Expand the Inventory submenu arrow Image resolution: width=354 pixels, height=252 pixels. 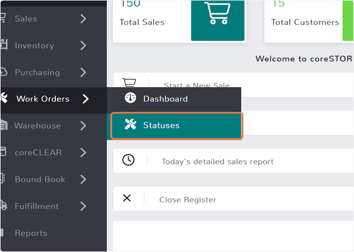point(83,45)
